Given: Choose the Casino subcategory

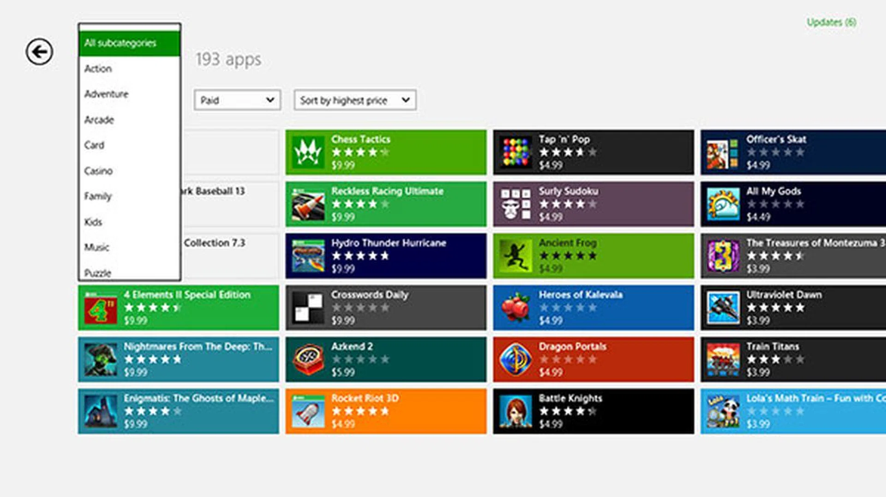Looking at the screenshot, I should coord(98,171).
